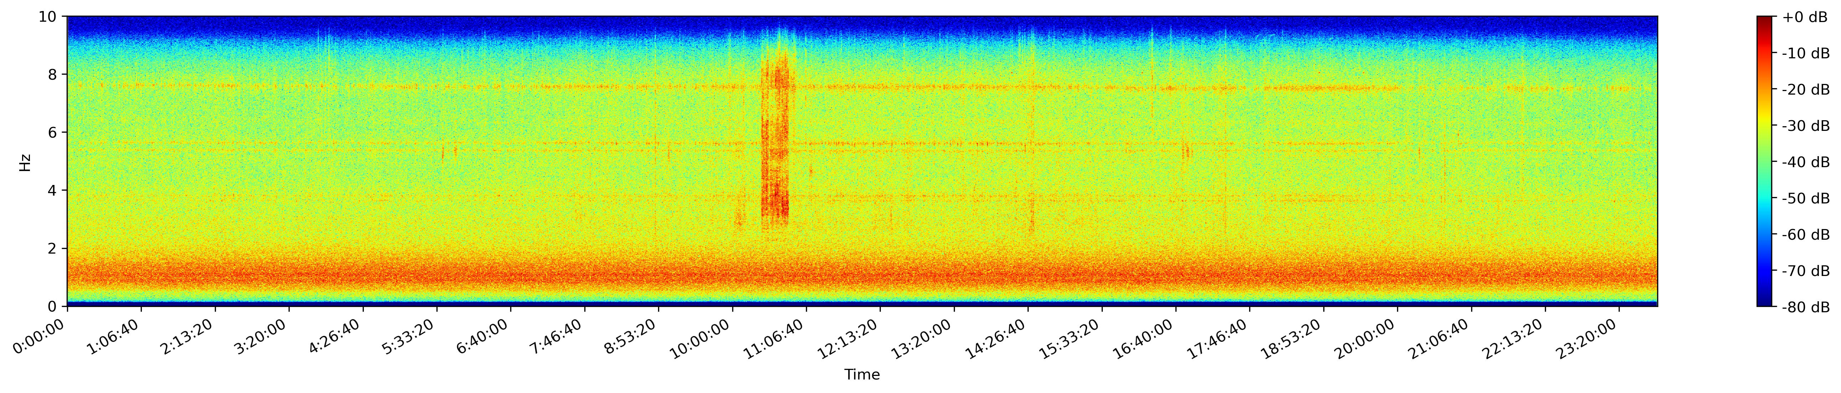The image size is (1841, 393).
Task: Click the -70 dB colorbar label
Action: (1806, 271)
